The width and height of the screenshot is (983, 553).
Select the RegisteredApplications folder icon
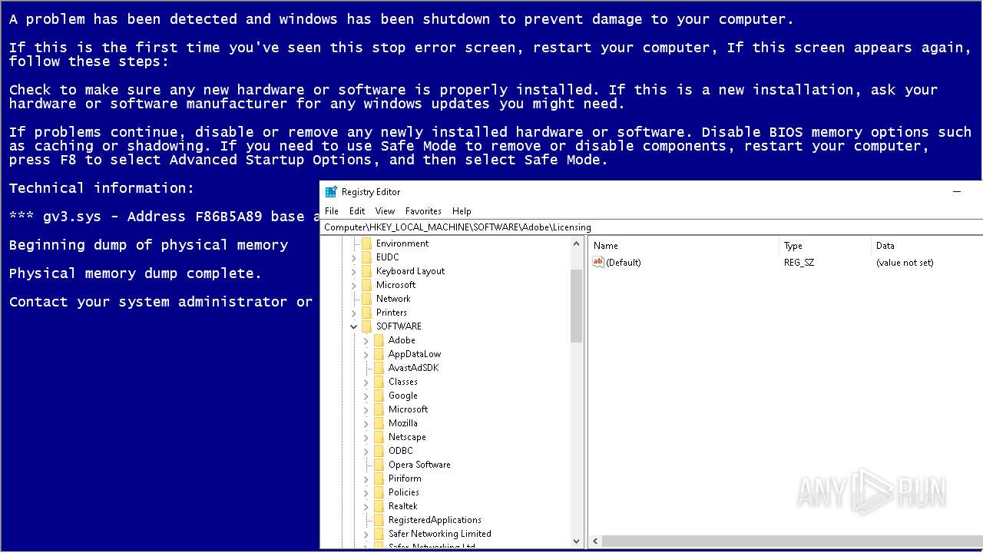click(x=379, y=520)
